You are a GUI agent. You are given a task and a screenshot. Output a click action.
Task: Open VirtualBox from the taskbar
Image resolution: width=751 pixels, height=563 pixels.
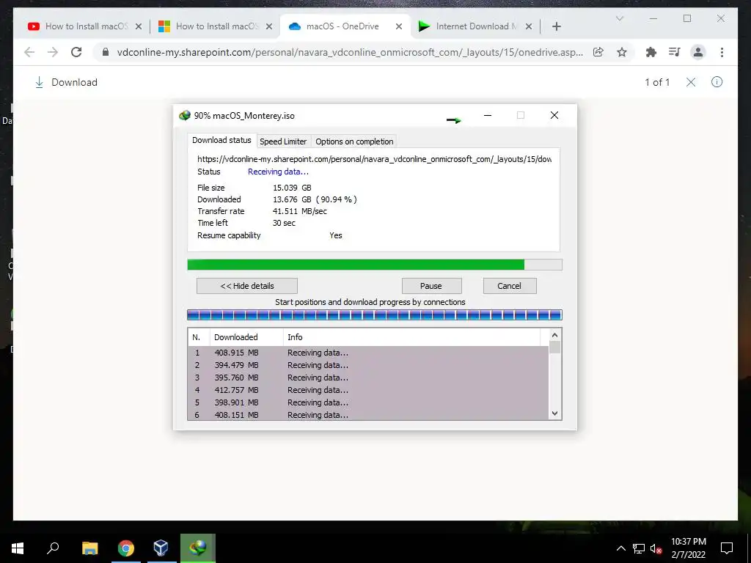click(161, 548)
